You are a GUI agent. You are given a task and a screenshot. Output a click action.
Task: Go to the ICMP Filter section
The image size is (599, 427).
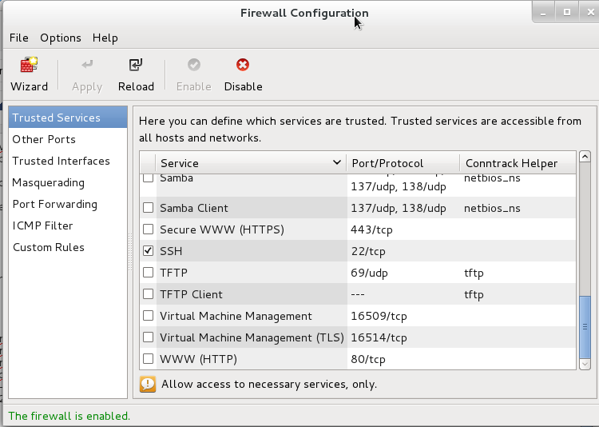click(x=42, y=225)
